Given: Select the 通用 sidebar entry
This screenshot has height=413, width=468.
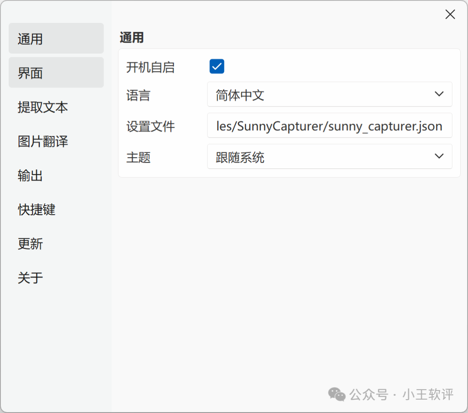Looking at the screenshot, I should point(56,39).
